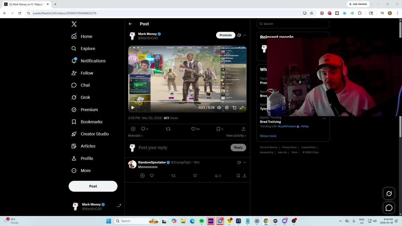Click Show more under trends
Screen dimensions: 402x226
click(x=268, y=136)
